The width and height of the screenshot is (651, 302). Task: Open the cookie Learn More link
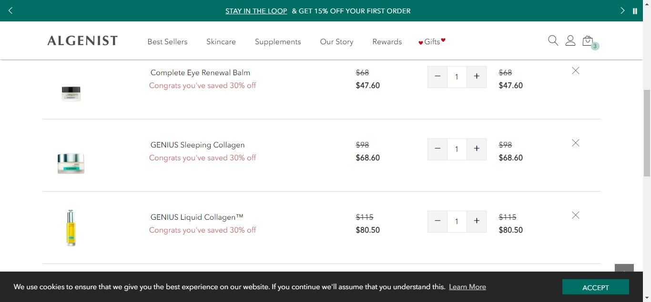[x=468, y=287]
